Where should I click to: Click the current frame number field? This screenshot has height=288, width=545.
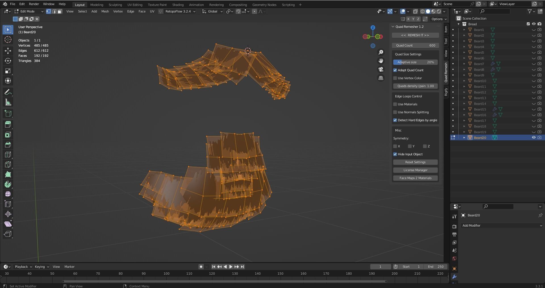pos(380,267)
